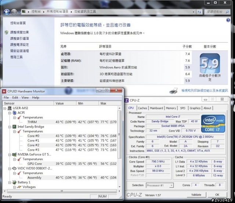Click the 5.9 base score badge
The image size is (235, 203).
[210, 63]
